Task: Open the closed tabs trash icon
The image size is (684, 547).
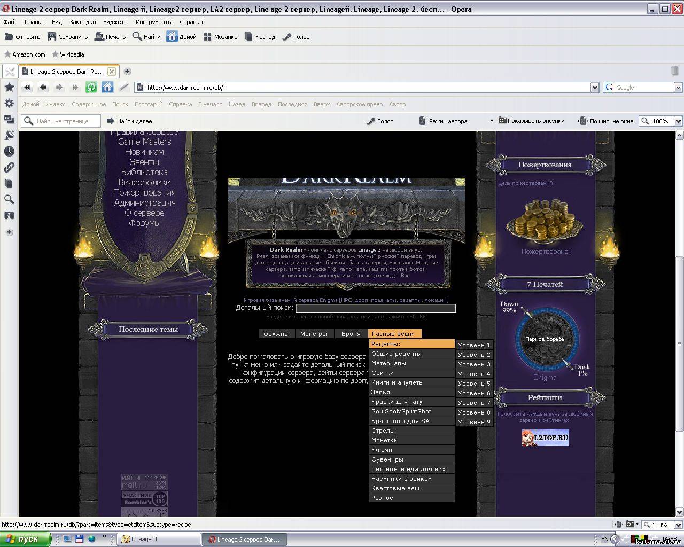Action: pos(674,71)
